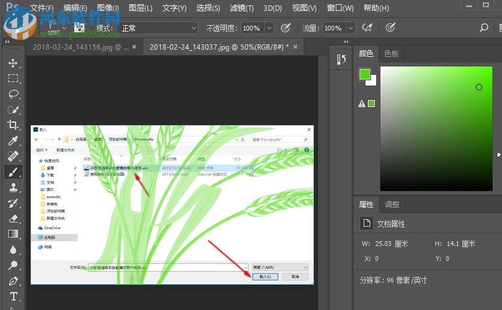Viewport: 502px width, 310px height.
Task: Open the brush preset picker dropdown
Action: pyautogui.click(x=64, y=28)
